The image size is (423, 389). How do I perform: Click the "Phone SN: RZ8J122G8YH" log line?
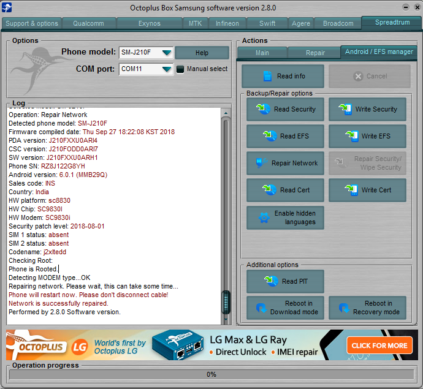pos(47,167)
